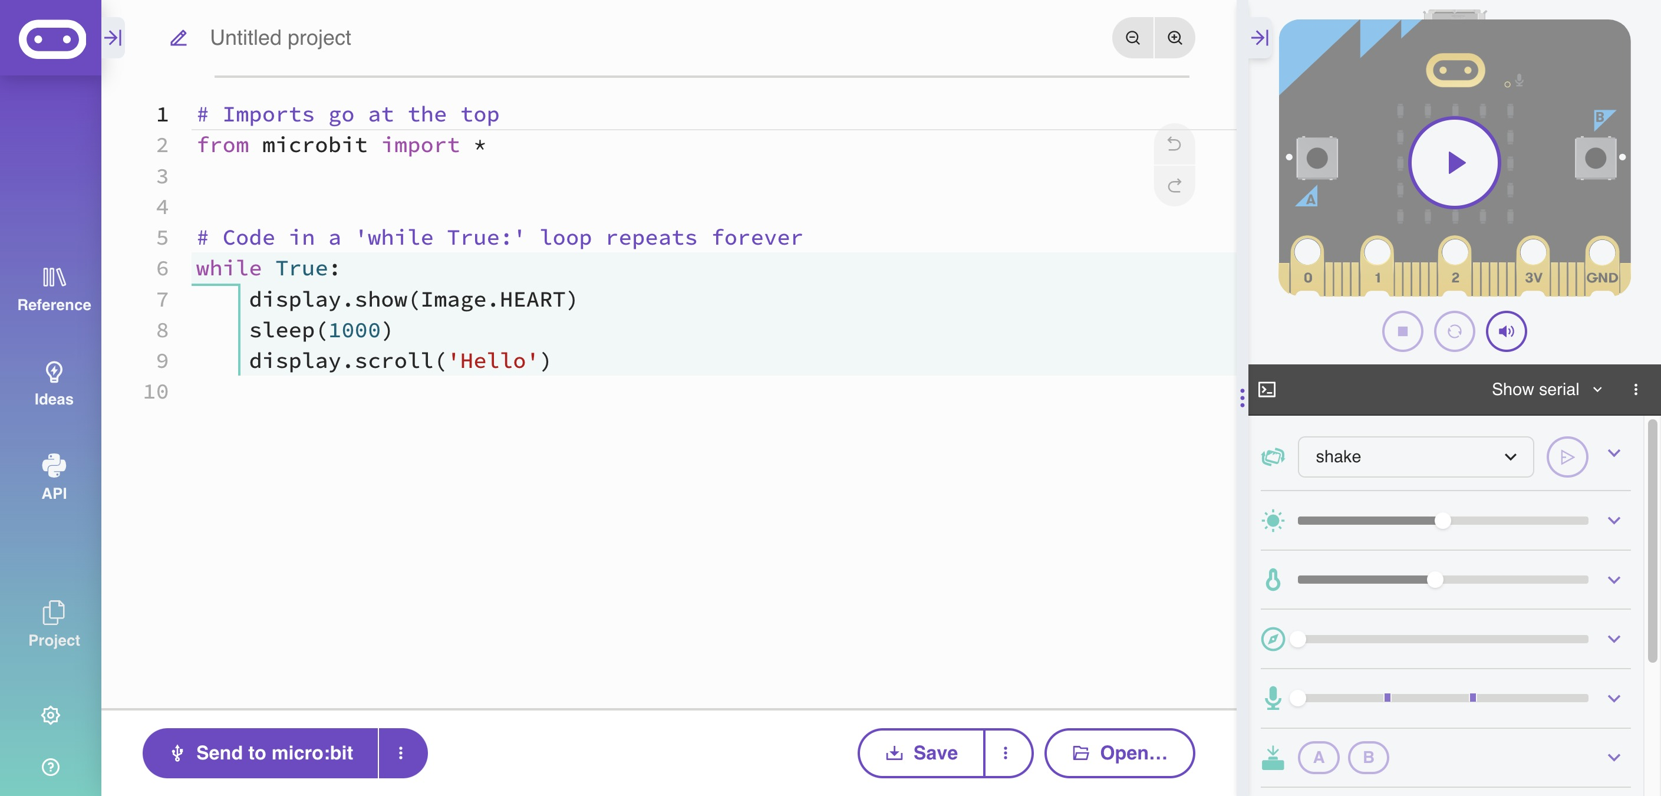Open the shake gesture dropdown
Image resolution: width=1661 pixels, height=796 pixels.
tap(1415, 457)
